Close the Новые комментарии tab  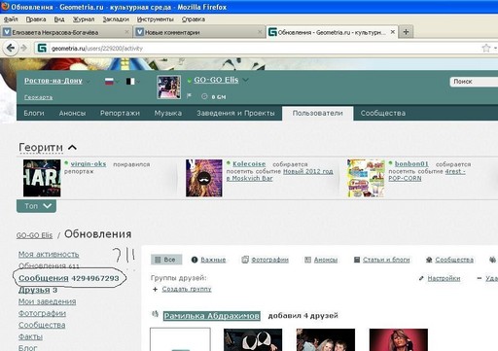(260, 32)
